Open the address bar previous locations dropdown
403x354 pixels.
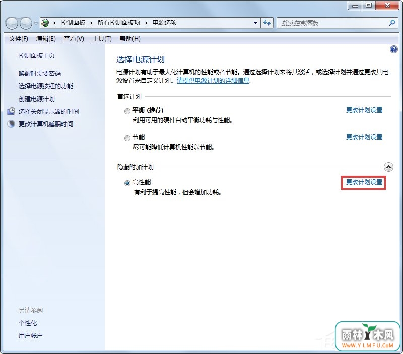click(x=255, y=23)
